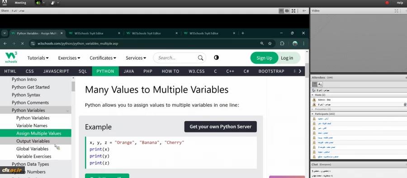
Task: Go back in the browser
Action: pyautogui.click(x=5, y=43)
